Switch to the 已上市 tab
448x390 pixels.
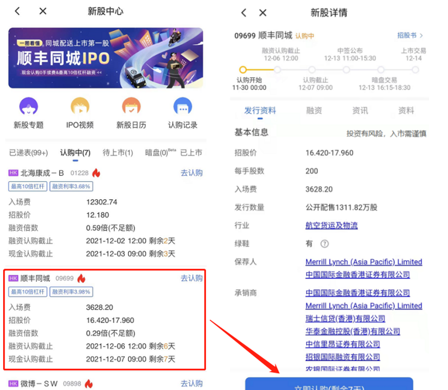tap(191, 152)
